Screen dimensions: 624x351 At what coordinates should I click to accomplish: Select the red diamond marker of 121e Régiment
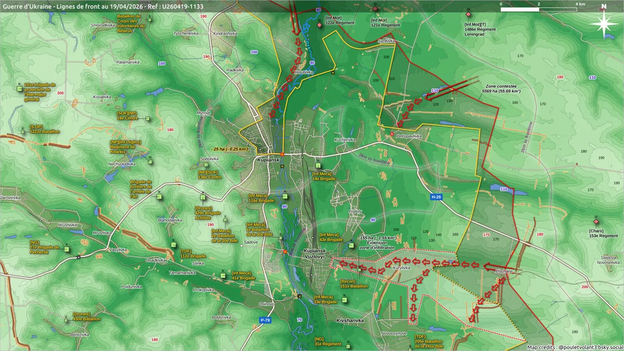[375, 9]
